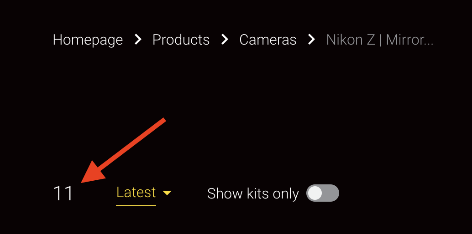
Task: Click the chevron icon after Homepage
Action: tap(138, 40)
